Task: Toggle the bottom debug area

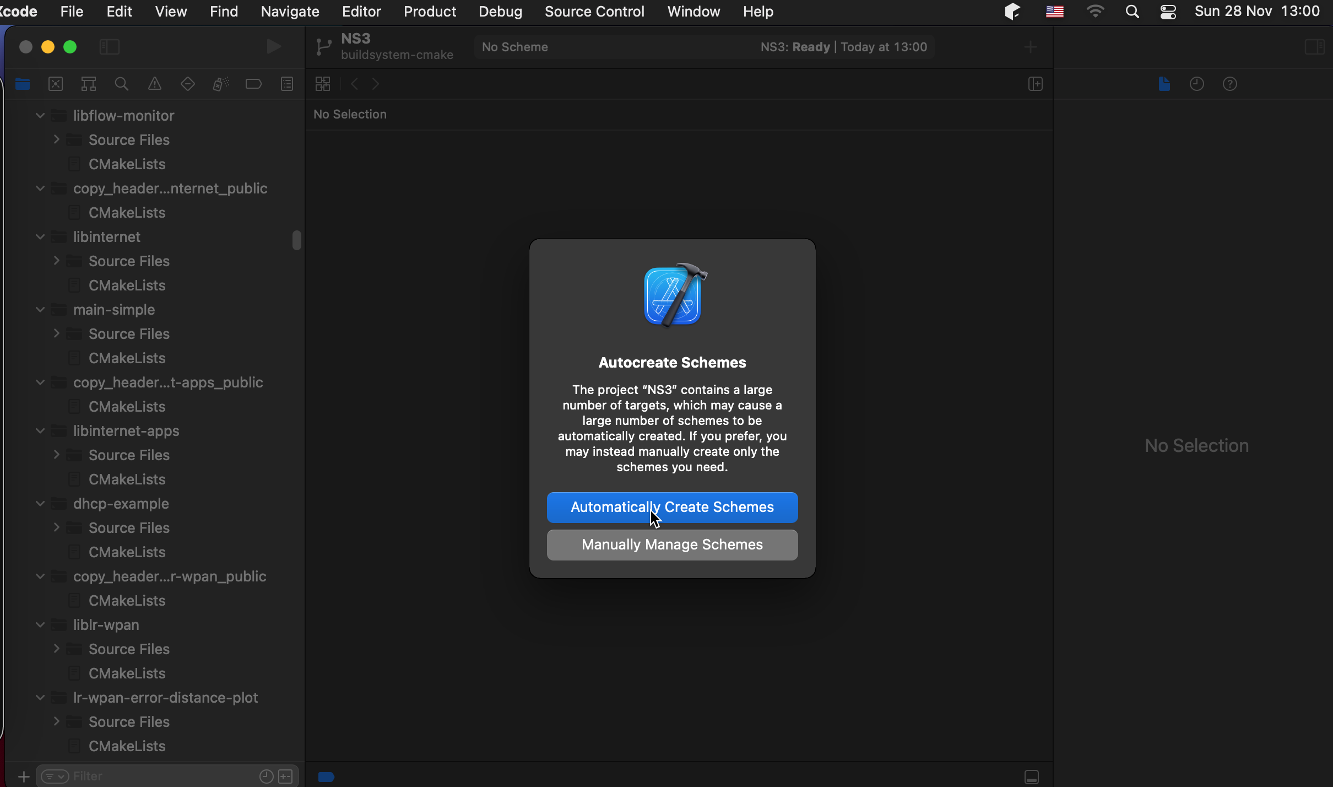Action: coord(1032,777)
